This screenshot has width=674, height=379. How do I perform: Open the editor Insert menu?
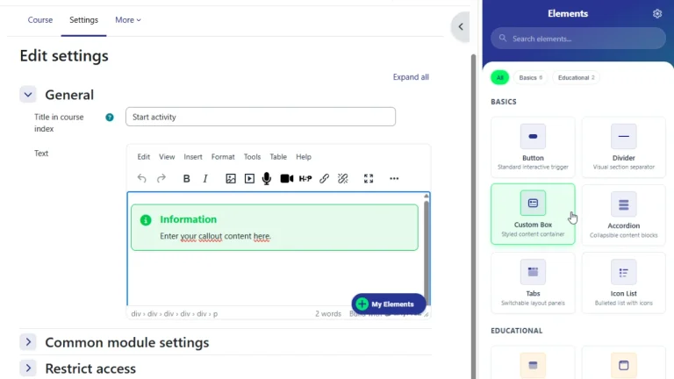click(x=193, y=157)
